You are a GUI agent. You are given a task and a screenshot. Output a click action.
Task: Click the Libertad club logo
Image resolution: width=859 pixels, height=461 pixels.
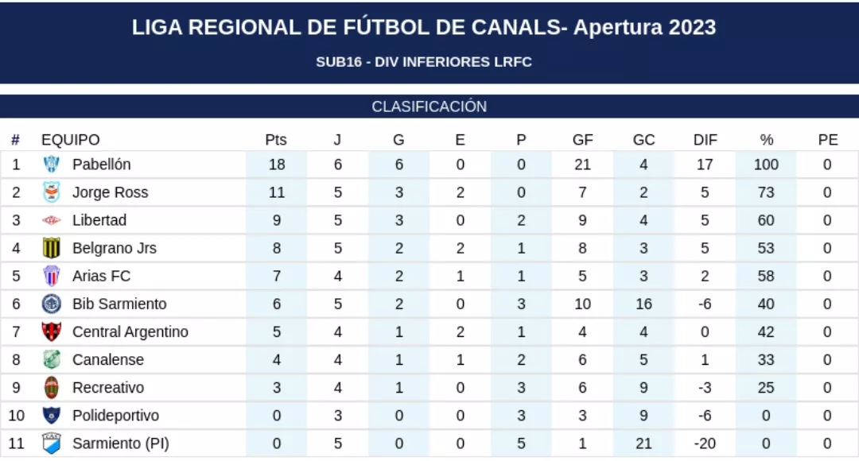51,220
